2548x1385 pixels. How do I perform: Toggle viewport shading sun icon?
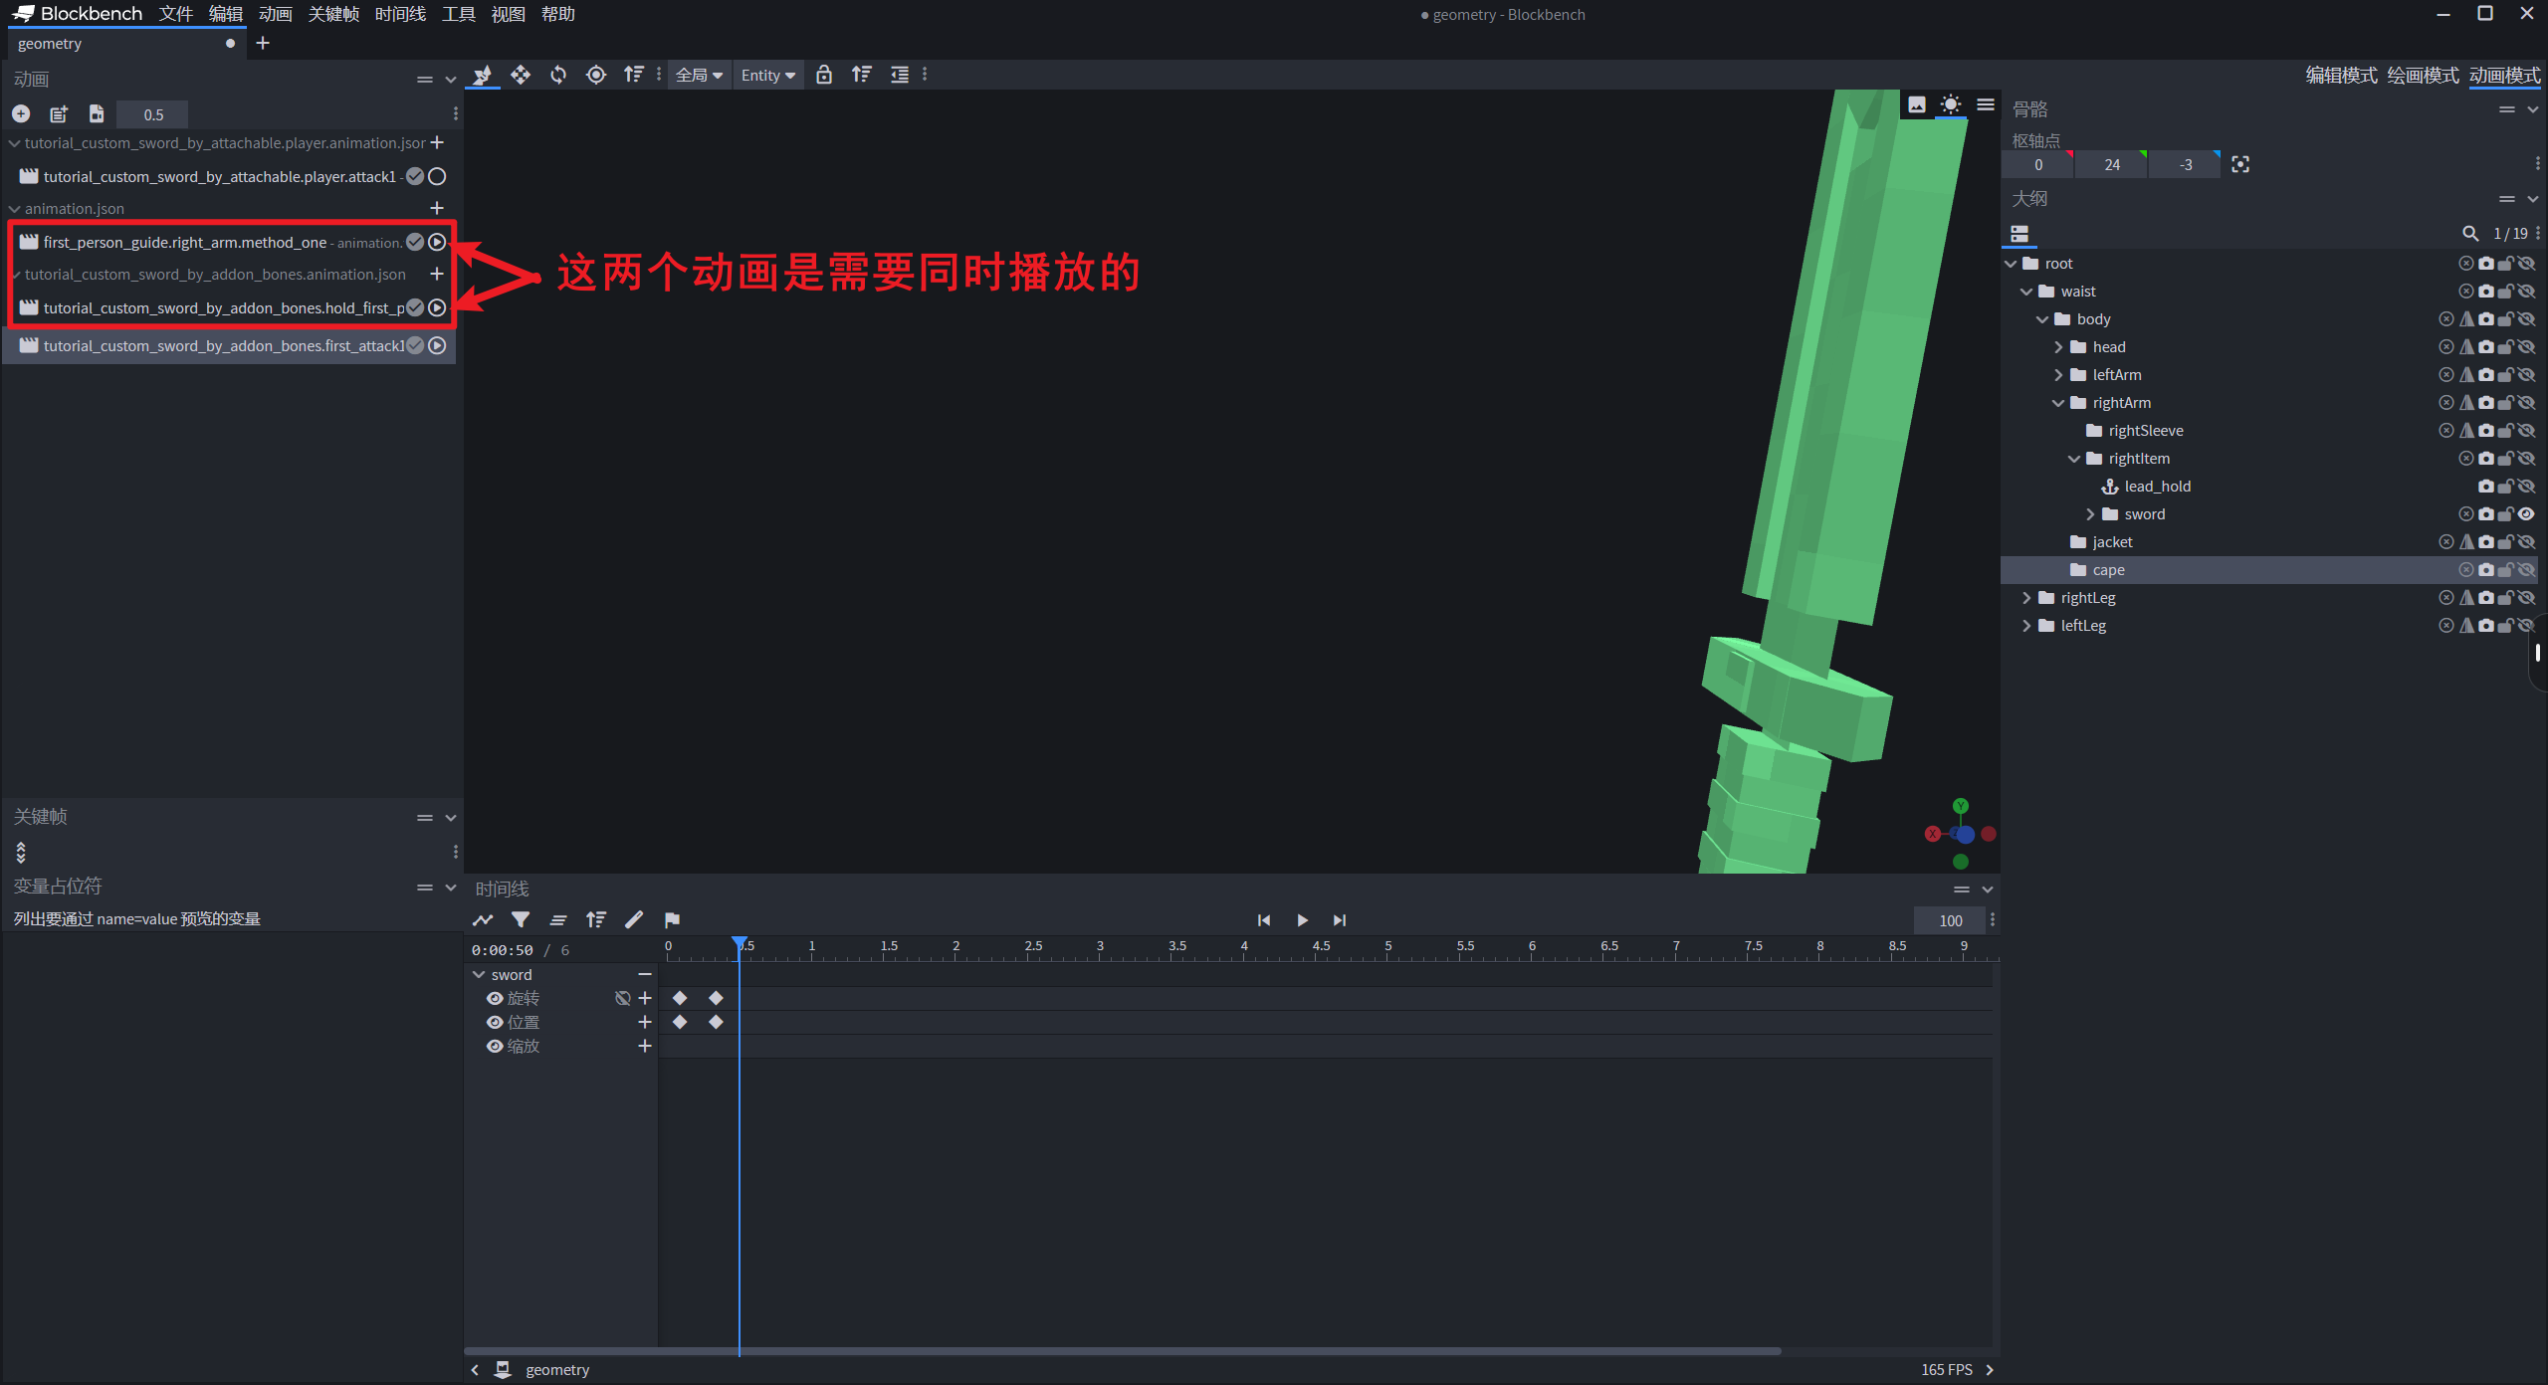tap(1951, 104)
